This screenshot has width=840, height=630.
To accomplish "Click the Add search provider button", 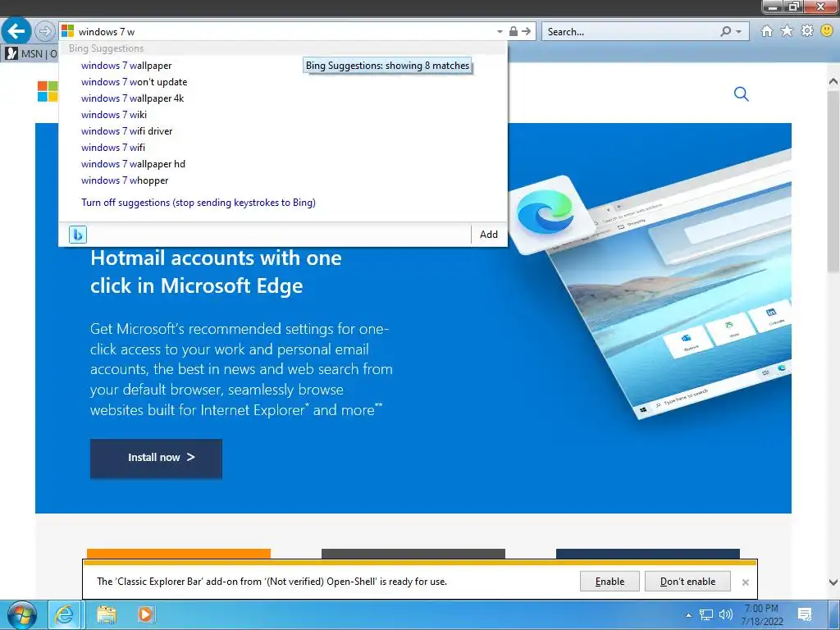I will (489, 234).
